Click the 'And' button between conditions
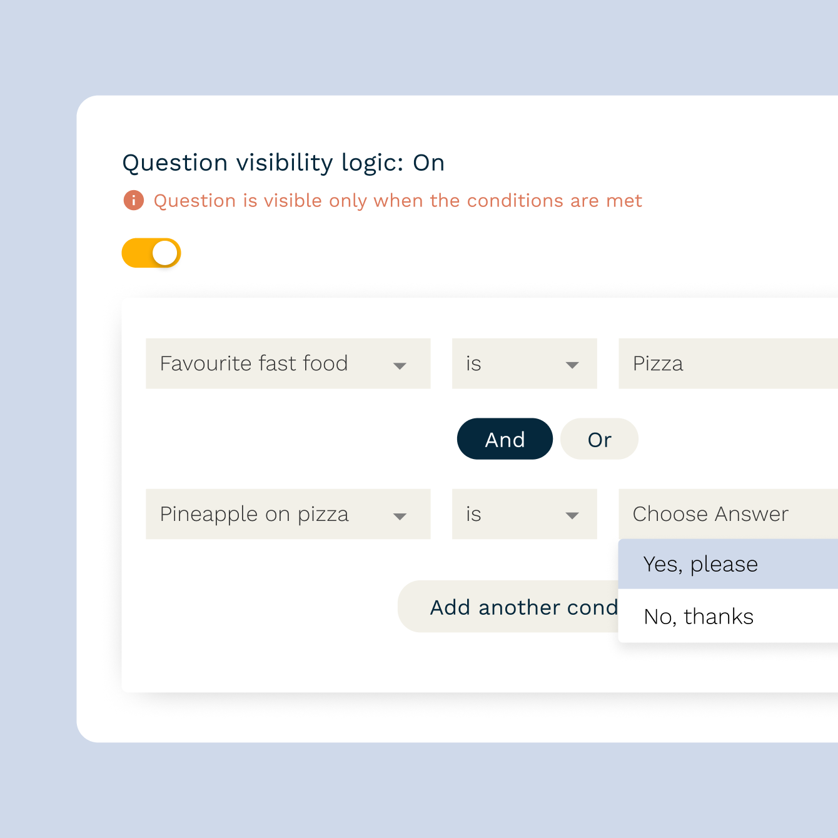The height and width of the screenshot is (838, 838). tap(505, 439)
